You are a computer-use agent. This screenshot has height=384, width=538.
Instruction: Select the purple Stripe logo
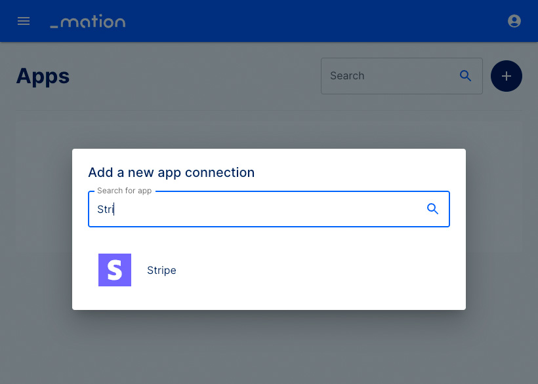pyautogui.click(x=115, y=270)
